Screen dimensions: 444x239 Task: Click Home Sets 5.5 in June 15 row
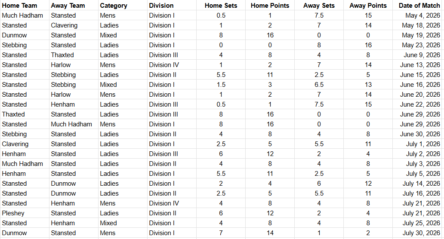(221, 75)
